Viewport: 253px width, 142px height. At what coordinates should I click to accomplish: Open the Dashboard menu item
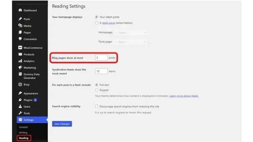point(30,10)
